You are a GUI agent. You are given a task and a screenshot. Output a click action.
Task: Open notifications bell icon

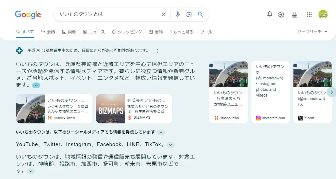tap(270, 14)
